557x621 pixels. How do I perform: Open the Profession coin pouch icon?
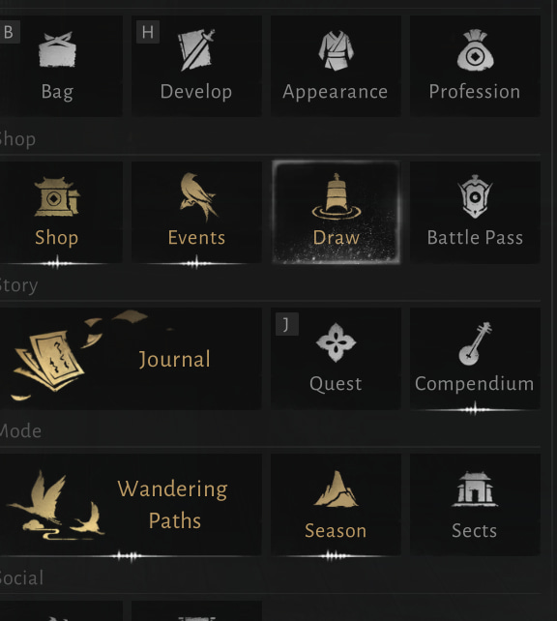click(475, 50)
